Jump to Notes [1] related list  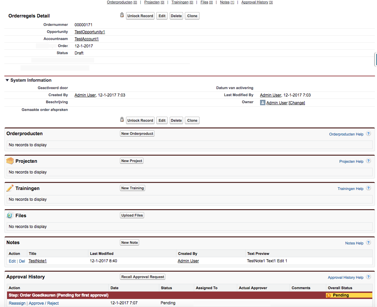click(227, 2)
